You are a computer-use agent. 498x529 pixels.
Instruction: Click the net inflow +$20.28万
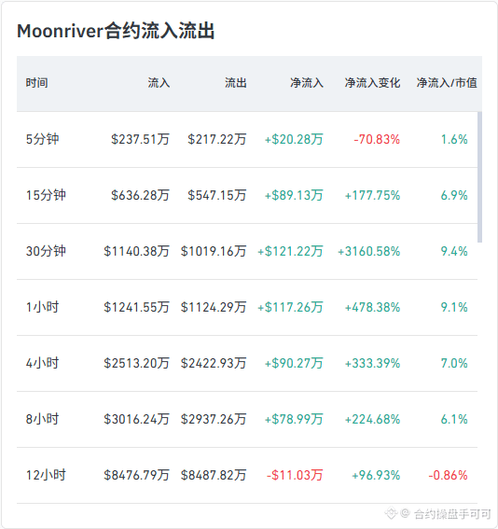click(294, 139)
